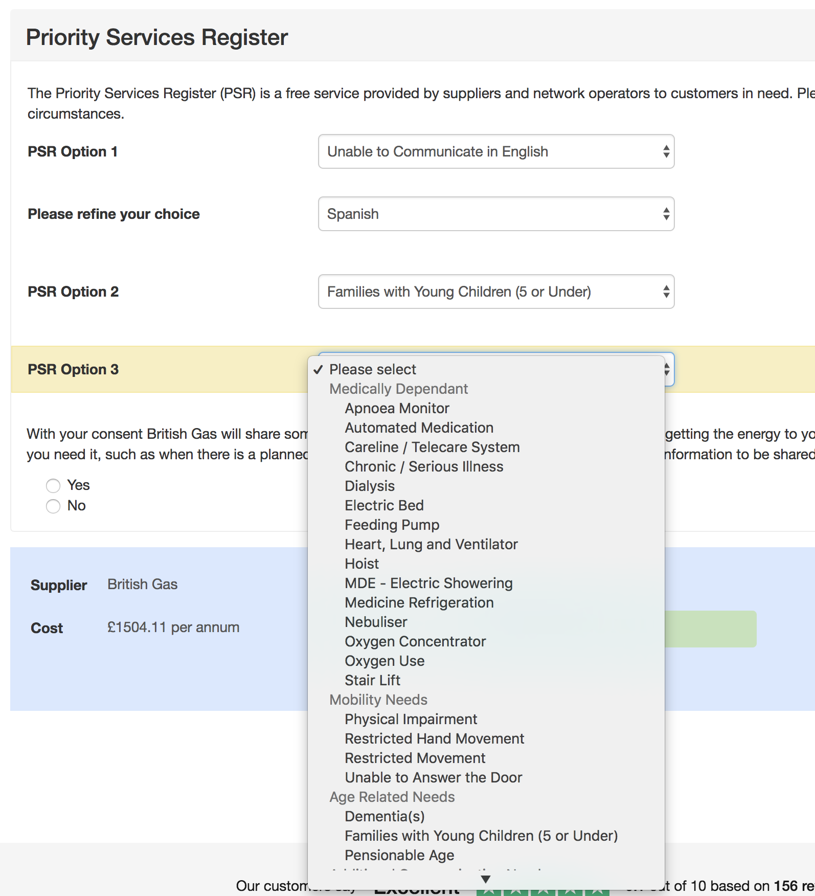Choose Dementia(s) under Age Related Needs
Screen dimensions: 815x896
point(486,816)
